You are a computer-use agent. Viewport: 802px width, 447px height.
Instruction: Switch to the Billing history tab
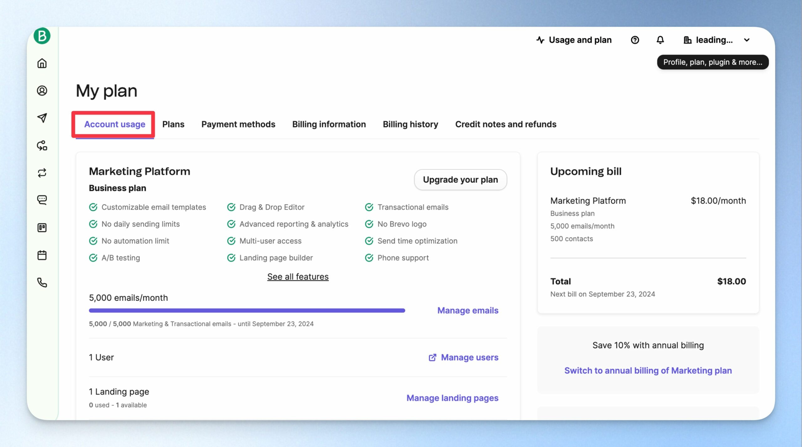[410, 124]
